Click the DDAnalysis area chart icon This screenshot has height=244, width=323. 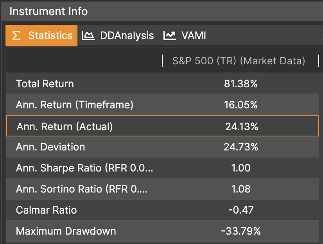click(x=88, y=36)
